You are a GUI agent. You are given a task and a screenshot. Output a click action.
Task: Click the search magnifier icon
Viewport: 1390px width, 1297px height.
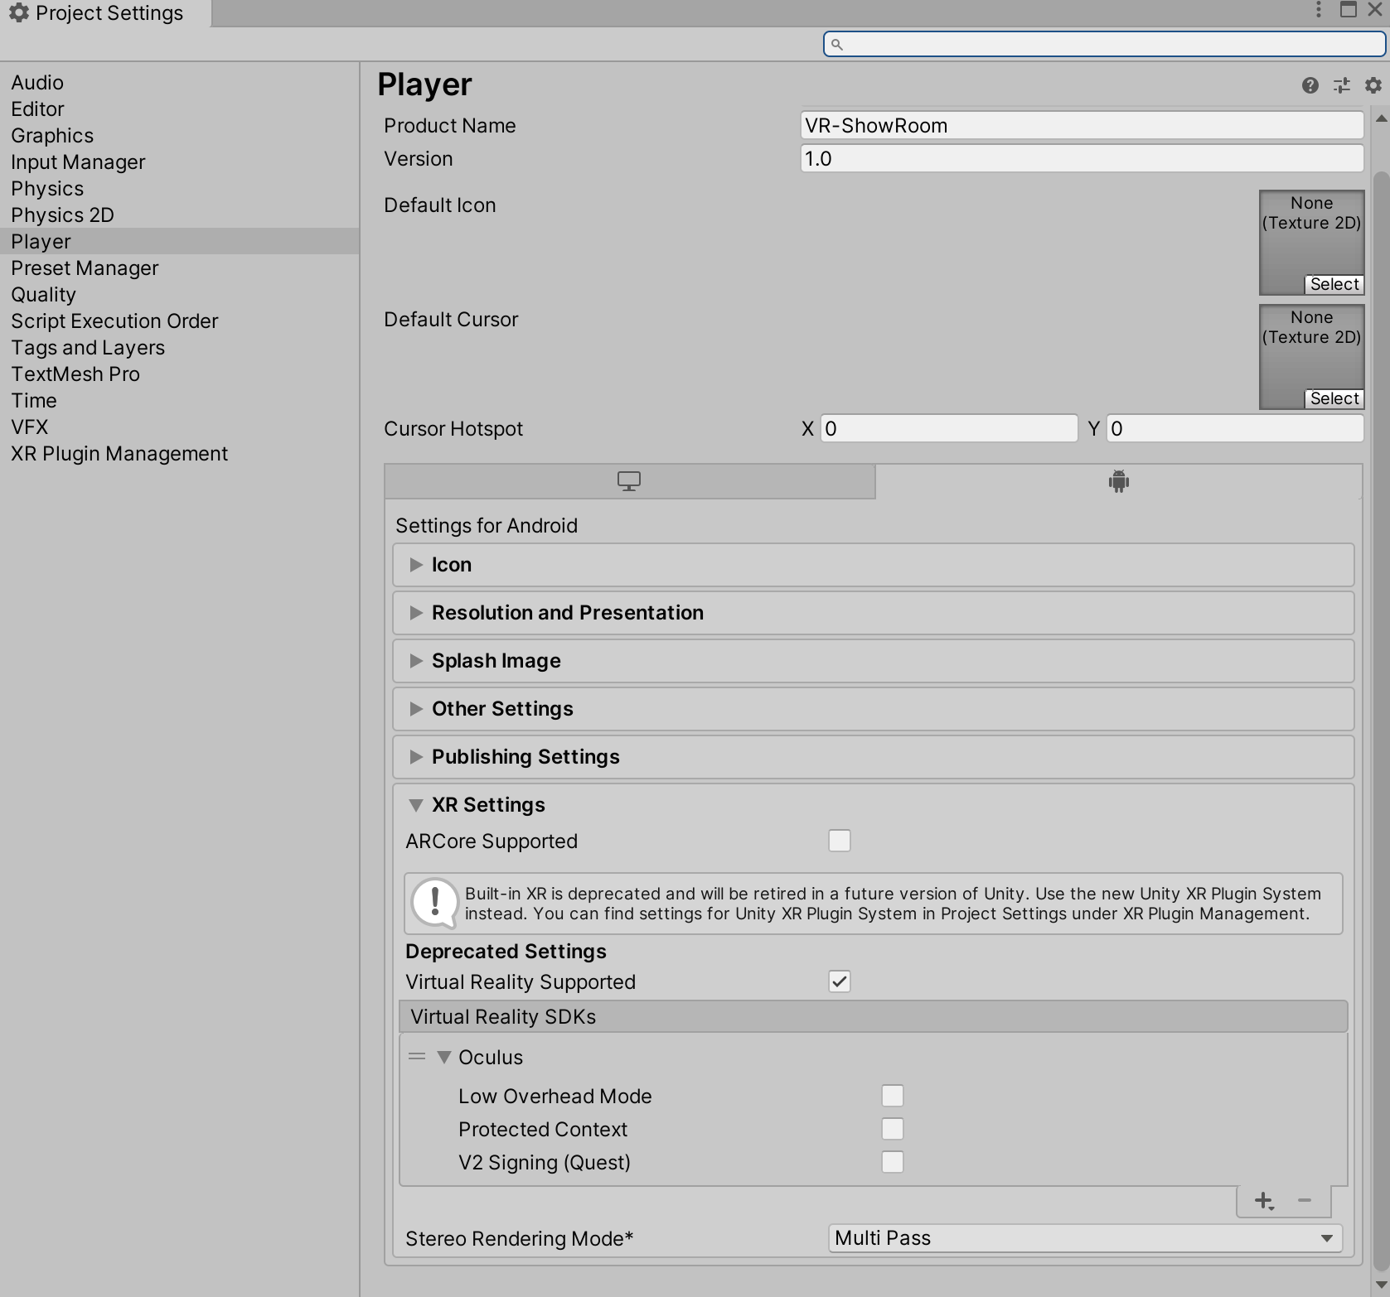coord(837,45)
